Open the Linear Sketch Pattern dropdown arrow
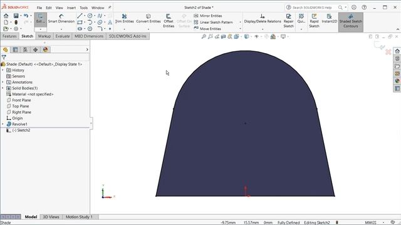401x225 pixels. tap(240, 22)
